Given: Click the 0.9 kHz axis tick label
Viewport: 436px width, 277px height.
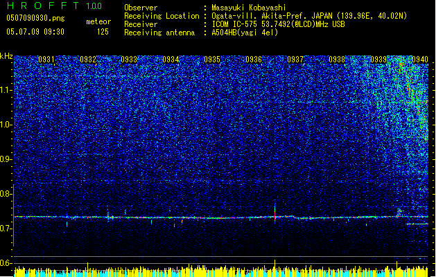Looking at the screenshot, I should [x=6, y=159].
